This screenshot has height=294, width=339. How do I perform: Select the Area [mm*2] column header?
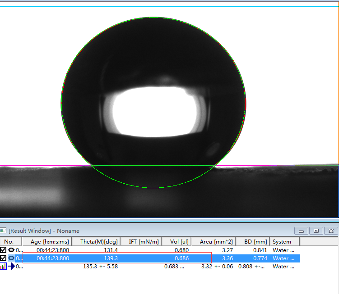coord(213,242)
